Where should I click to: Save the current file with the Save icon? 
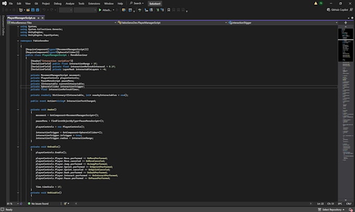coord(33,10)
